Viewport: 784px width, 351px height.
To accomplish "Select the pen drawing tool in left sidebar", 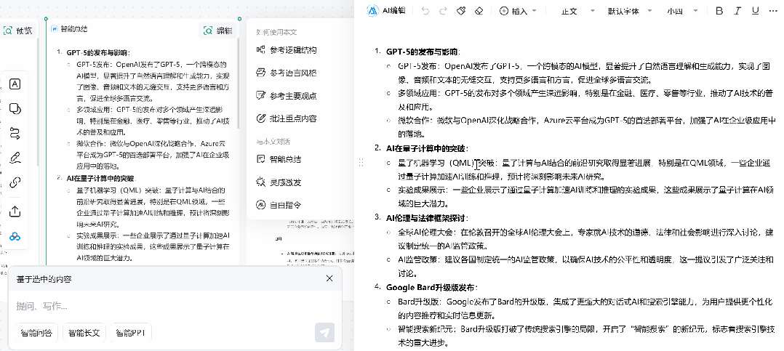I will [15, 158].
